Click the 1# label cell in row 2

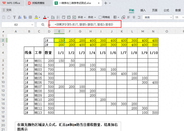pos(49,40)
